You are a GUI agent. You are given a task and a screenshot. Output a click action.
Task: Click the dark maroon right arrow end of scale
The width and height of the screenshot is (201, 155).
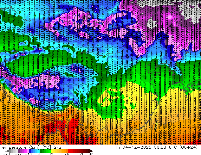coord(91,151)
